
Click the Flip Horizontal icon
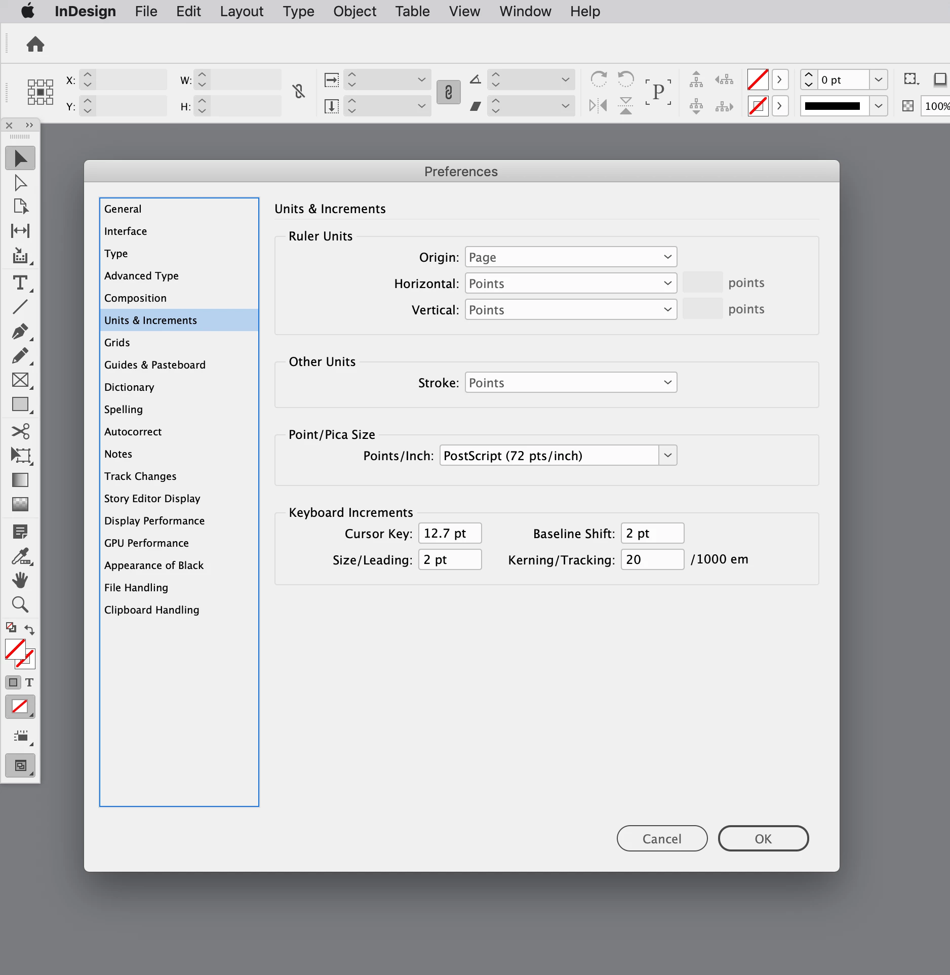point(599,106)
